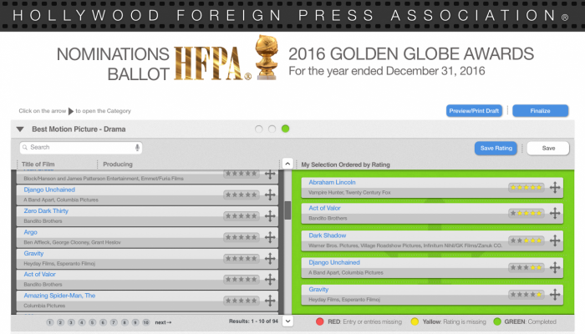Click the Preview/Print Draft button
The height and width of the screenshot is (334, 585).
474,111
